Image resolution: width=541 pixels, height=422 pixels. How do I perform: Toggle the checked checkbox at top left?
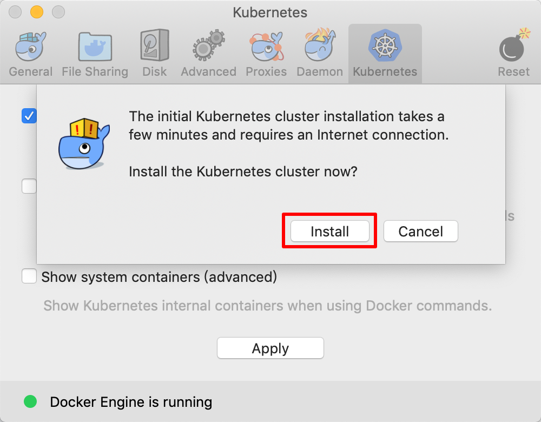[29, 115]
